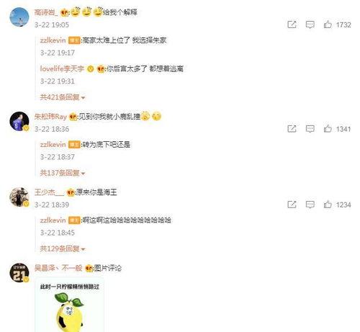Expand the 共137条回复 replies
The width and height of the screenshot is (360, 332).
click(x=63, y=173)
